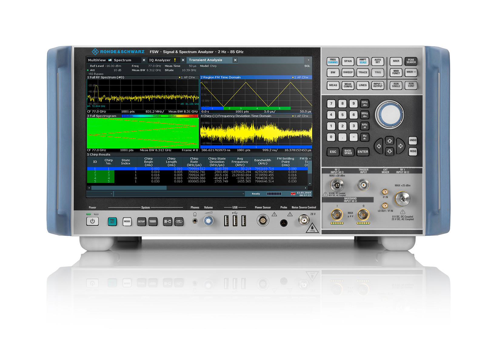This screenshot has height=364, width=485.
Task: Tap the MKR arrow key
Action: point(411,72)
